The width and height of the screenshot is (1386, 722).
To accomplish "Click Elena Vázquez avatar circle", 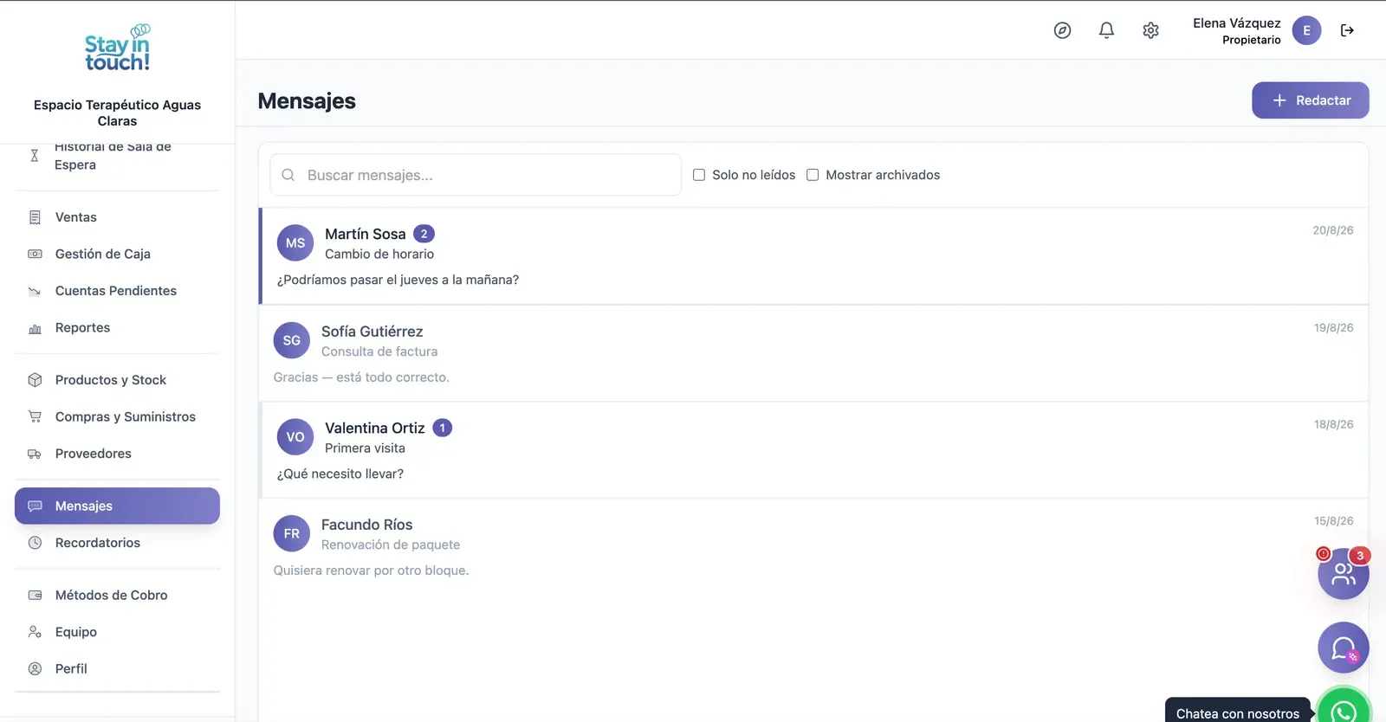I will [x=1306, y=30].
